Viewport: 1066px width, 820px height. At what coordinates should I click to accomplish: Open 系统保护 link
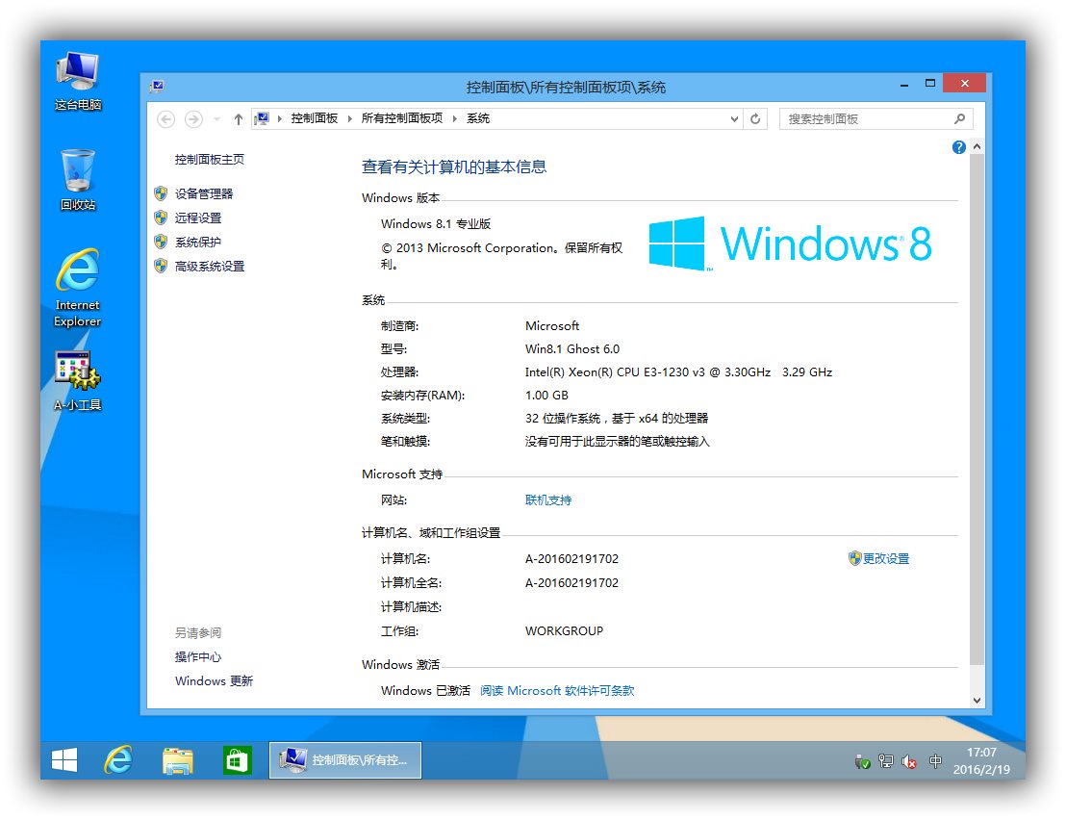point(198,243)
